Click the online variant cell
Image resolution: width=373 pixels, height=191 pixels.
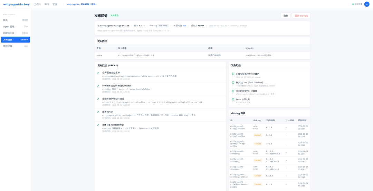(99, 55)
